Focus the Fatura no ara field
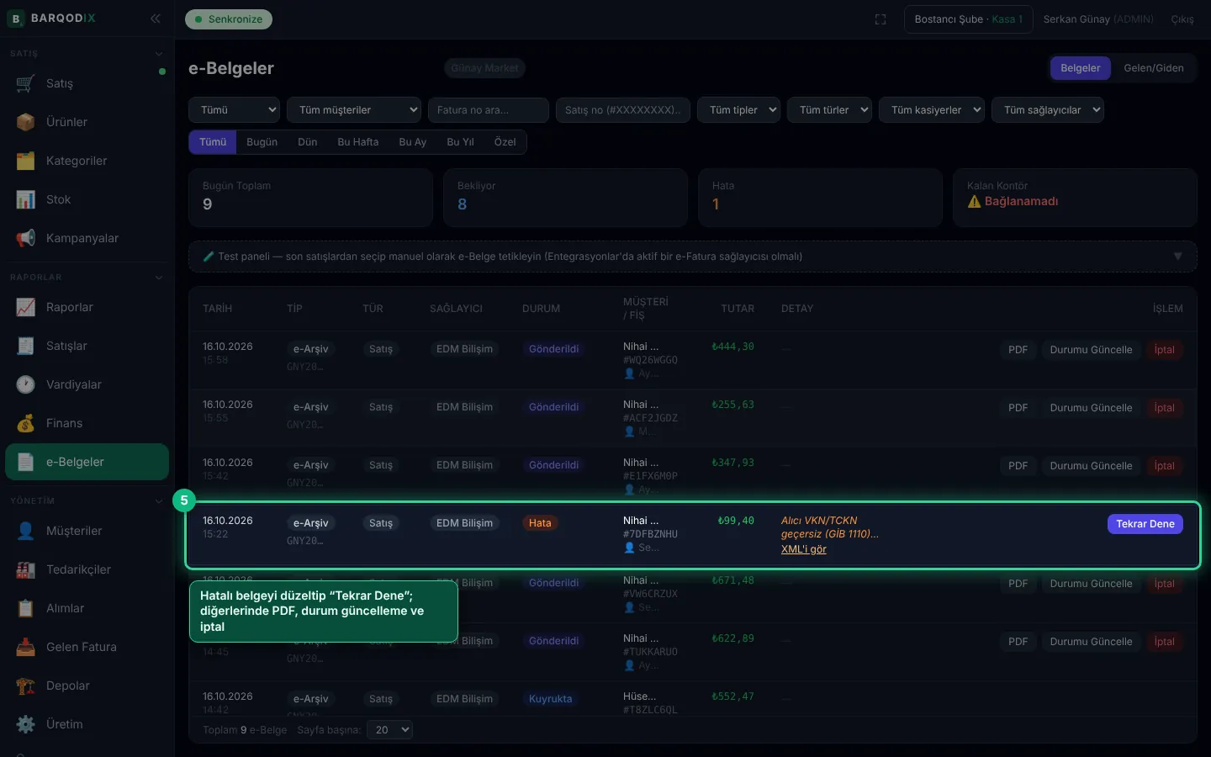The width and height of the screenshot is (1211, 757). click(x=489, y=110)
